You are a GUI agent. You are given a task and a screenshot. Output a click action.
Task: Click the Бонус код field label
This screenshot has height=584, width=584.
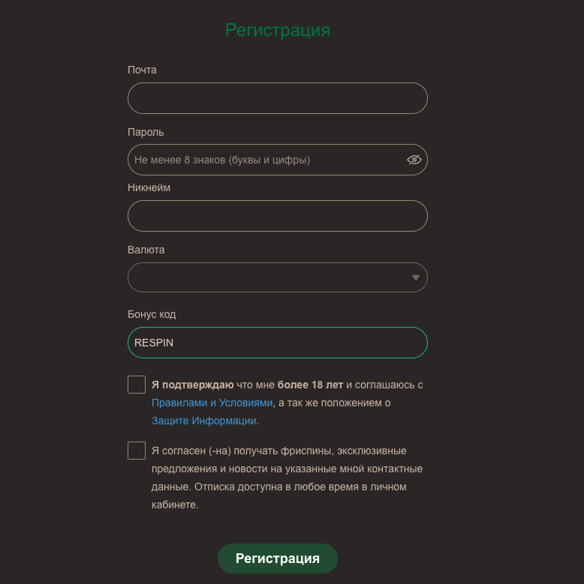click(x=152, y=314)
